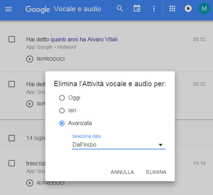
Task: Open the Google apps grid
Action: [172, 8]
